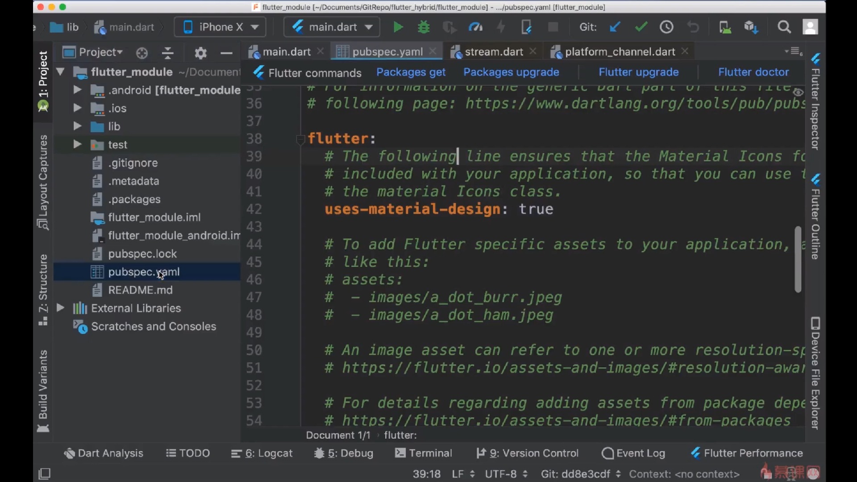The height and width of the screenshot is (482, 857).
Task: Commit changes with Git checkmark
Action: pos(641,27)
